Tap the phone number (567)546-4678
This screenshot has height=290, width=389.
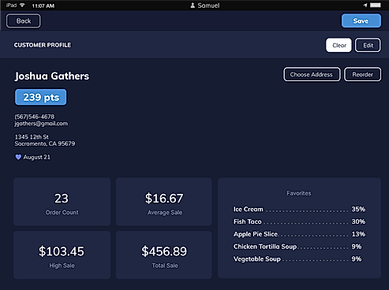click(x=35, y=117)
